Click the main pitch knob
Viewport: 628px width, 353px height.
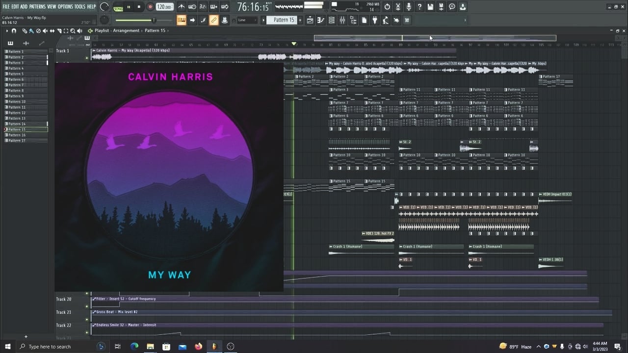pos(105,20)
